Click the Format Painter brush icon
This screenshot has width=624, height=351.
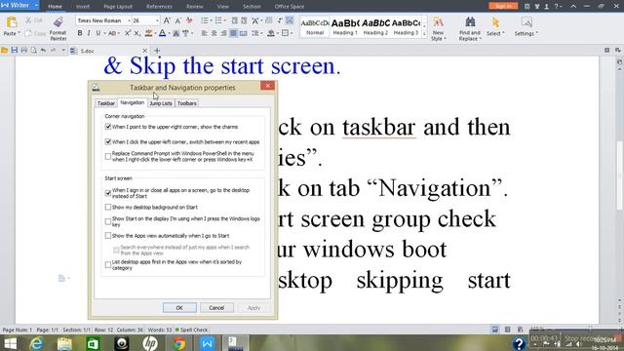tap(58, 22)
